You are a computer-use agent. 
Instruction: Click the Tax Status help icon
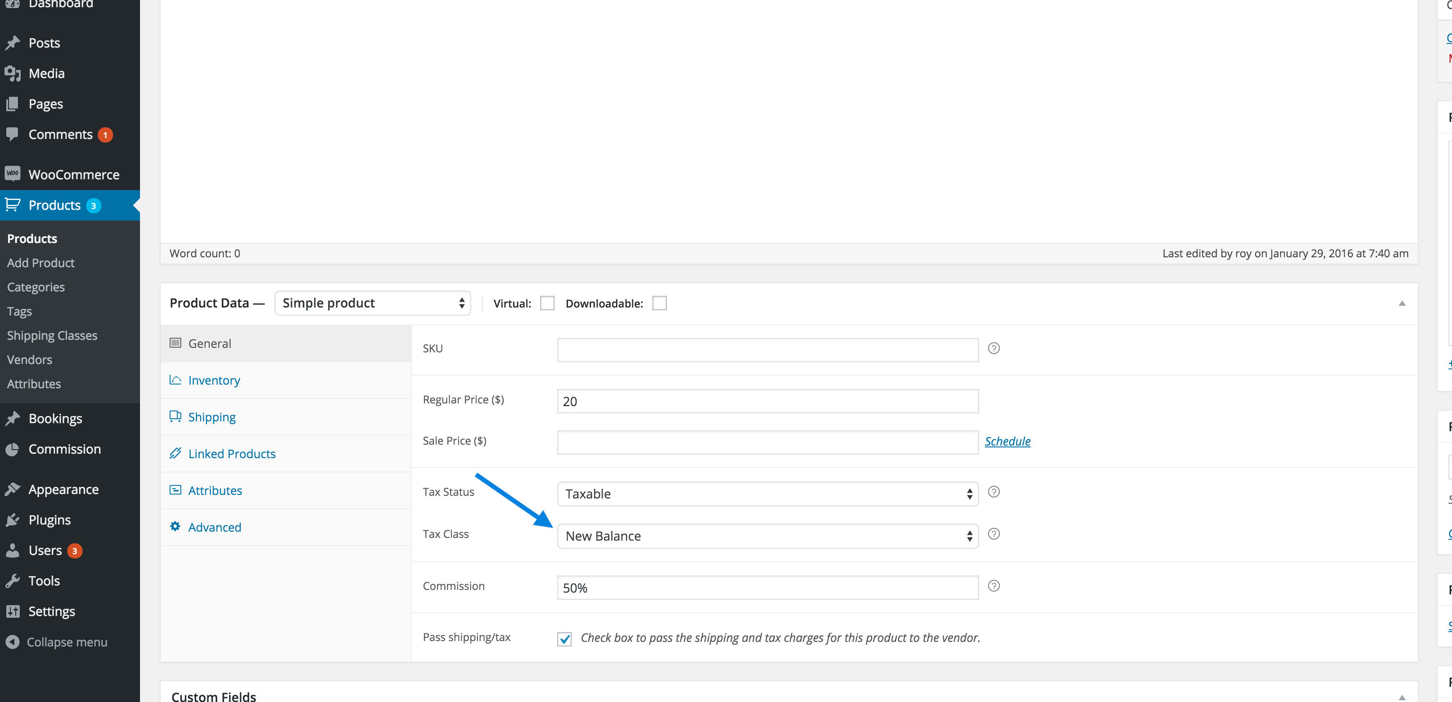(x=994, y=492)
